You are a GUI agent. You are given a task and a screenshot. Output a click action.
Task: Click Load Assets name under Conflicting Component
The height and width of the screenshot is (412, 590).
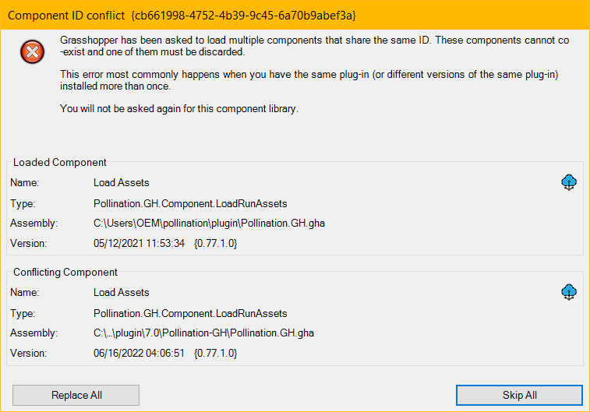click(121, 293)
